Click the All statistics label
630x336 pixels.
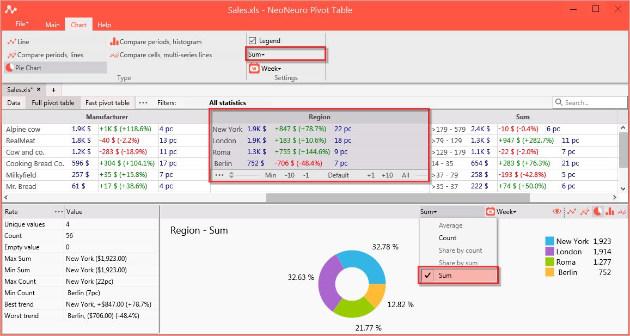pos(228,103)
